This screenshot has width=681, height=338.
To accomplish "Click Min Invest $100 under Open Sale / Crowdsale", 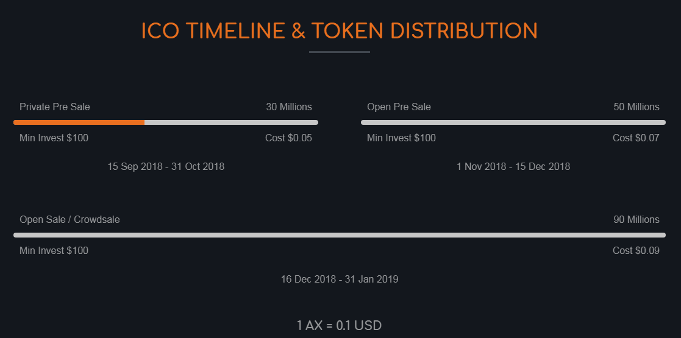I will click(x=54, y=251).
